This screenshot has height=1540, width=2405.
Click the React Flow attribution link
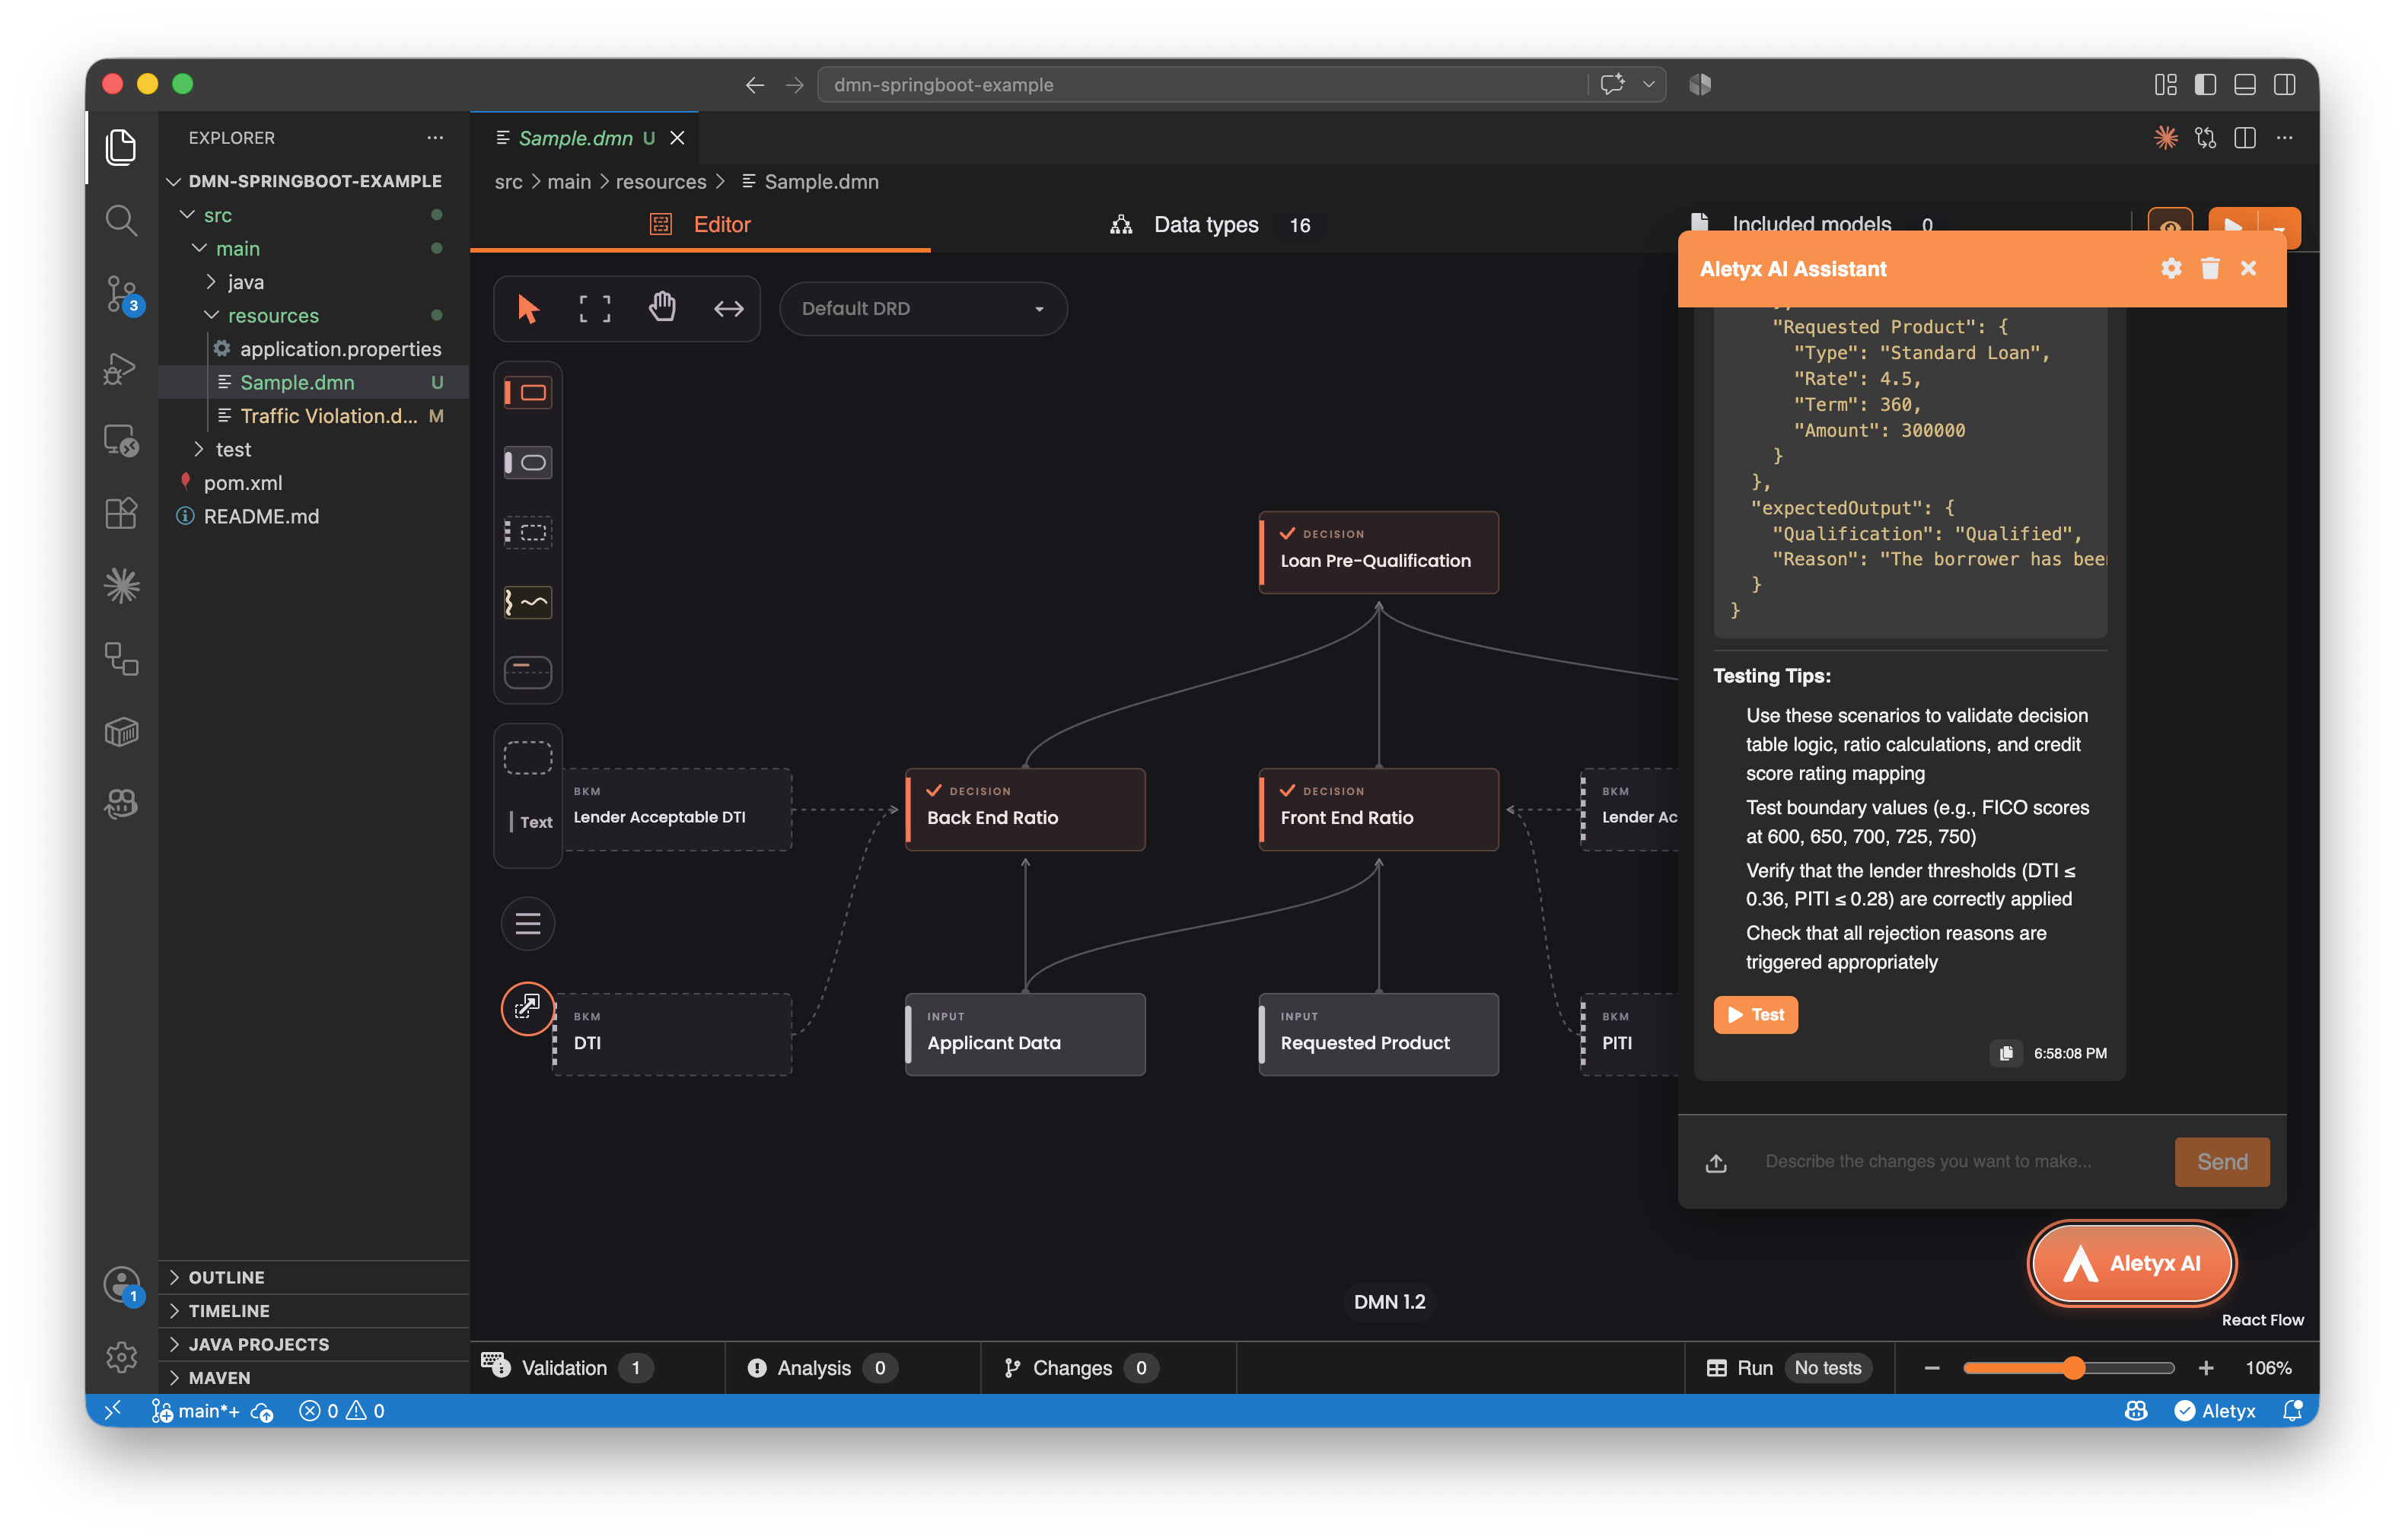(x=2262, y=1320)
